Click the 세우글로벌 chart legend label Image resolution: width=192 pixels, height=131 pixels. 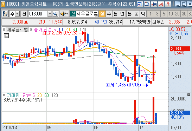click(x=17, y=30)
